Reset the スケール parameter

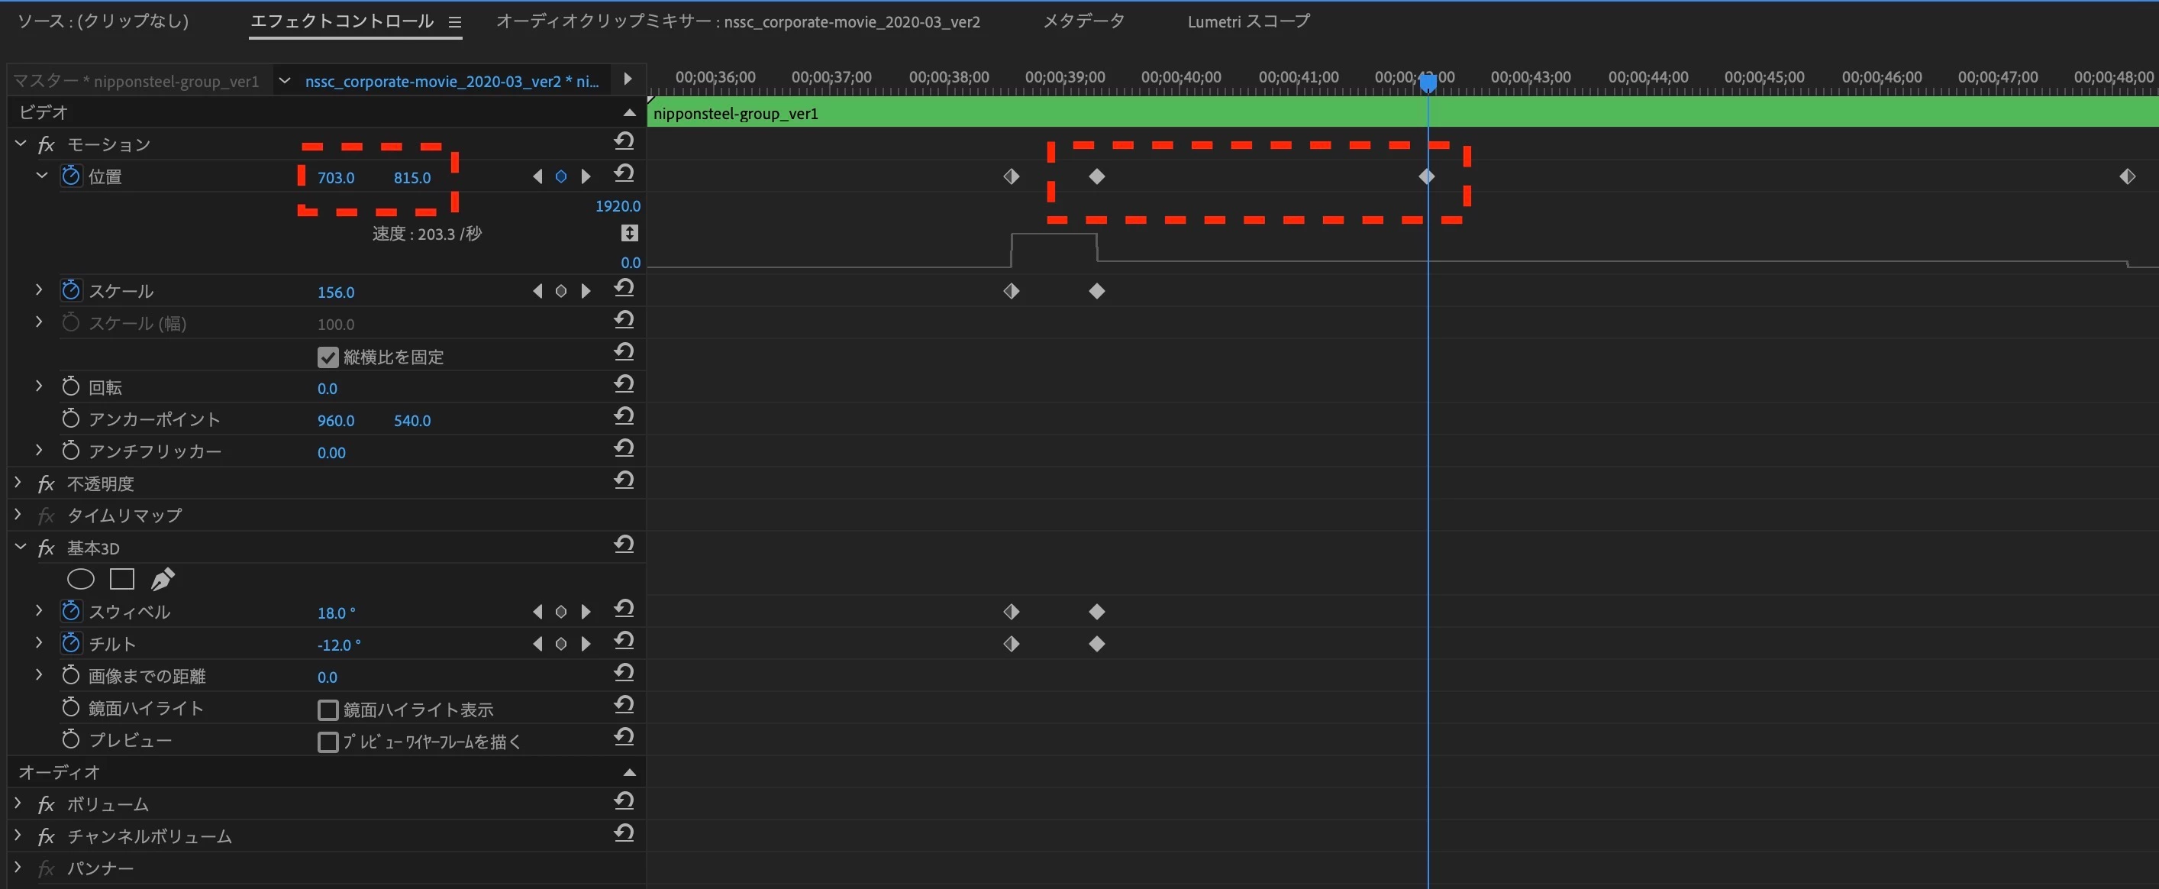624,289
